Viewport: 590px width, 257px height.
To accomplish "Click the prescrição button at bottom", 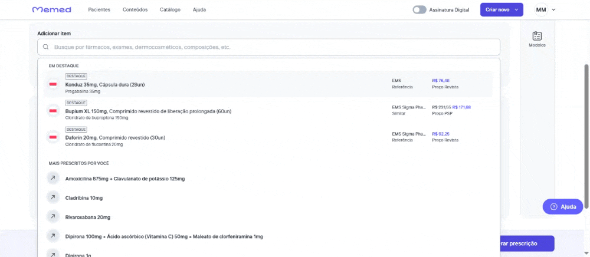I will (x=527, y=243).
